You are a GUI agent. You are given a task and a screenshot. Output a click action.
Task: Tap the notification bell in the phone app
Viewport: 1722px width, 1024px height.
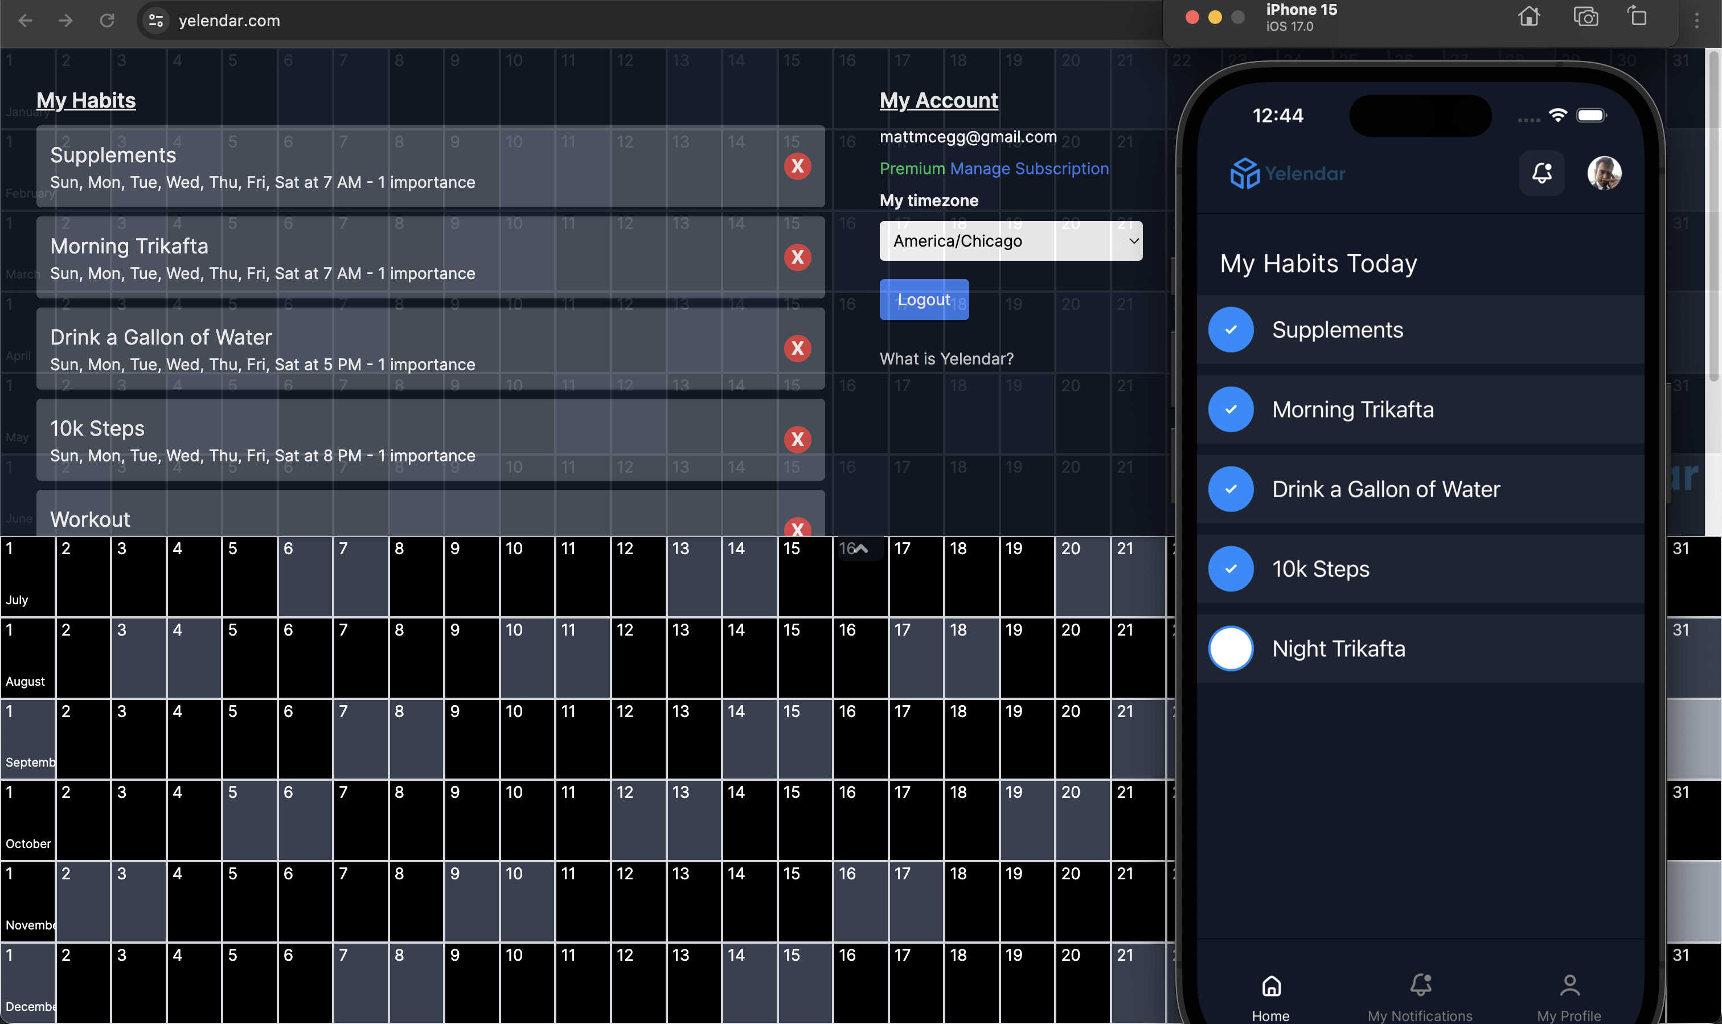click(x=1541, y=173)
